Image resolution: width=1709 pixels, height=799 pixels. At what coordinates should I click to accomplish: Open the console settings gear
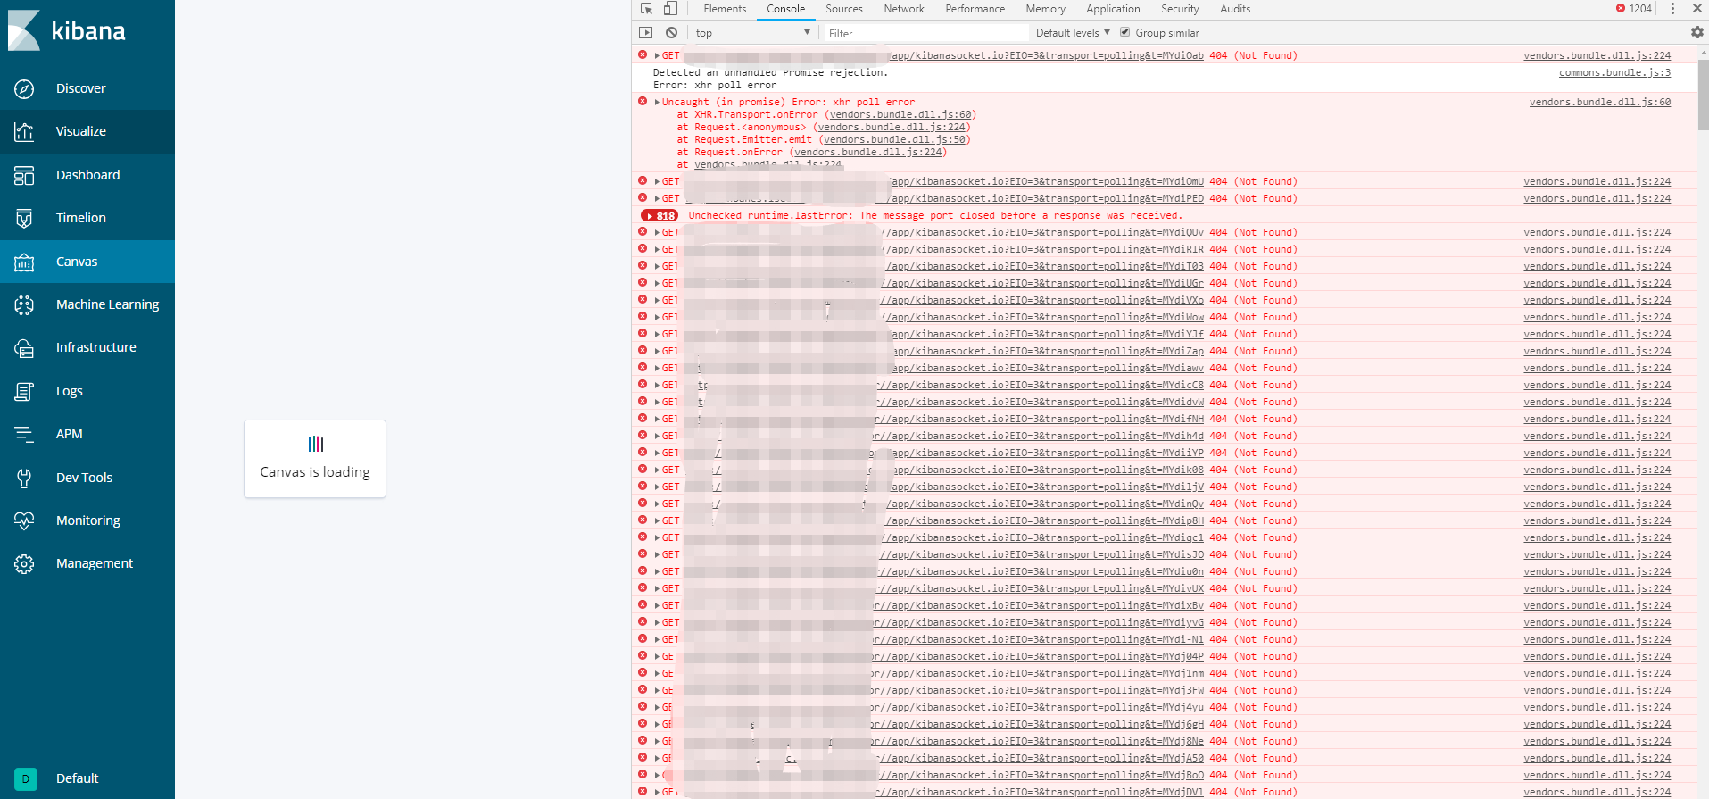point(1697,32)
